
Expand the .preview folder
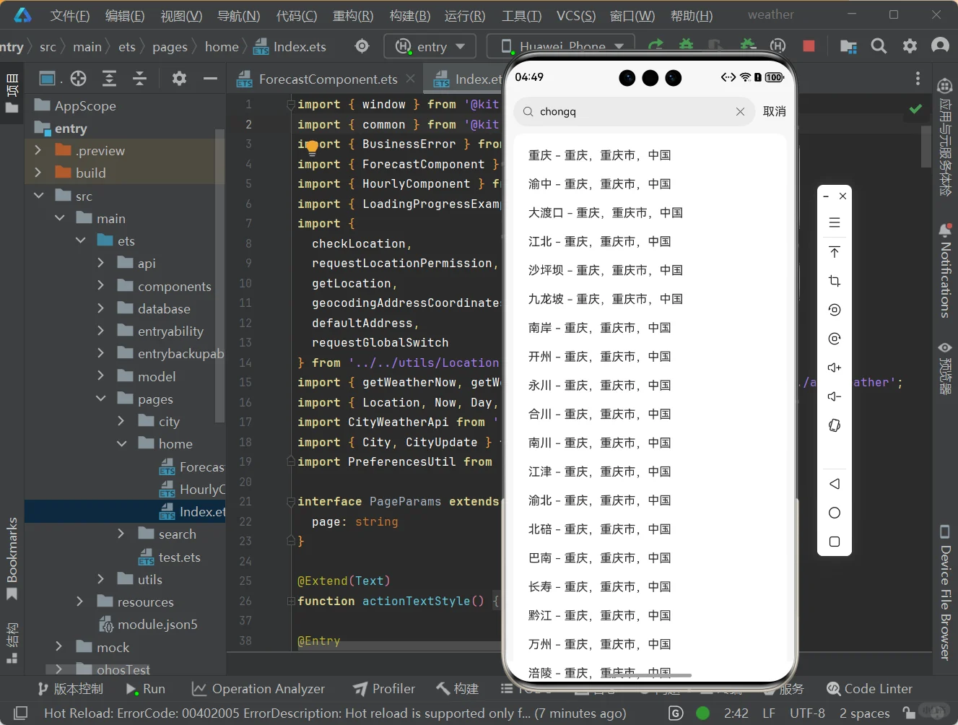click(x=38, y=150)
